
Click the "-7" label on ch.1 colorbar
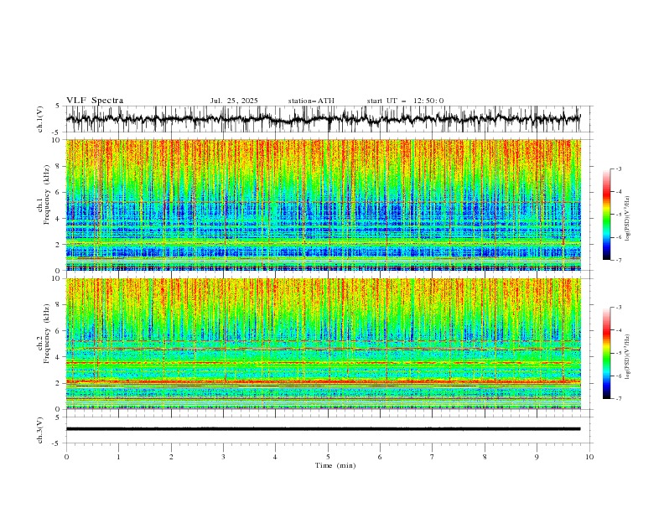point(618,260)
